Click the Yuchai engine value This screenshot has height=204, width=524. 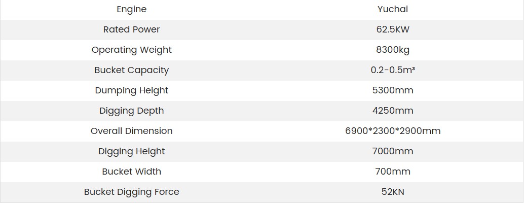tap(393, 9)
